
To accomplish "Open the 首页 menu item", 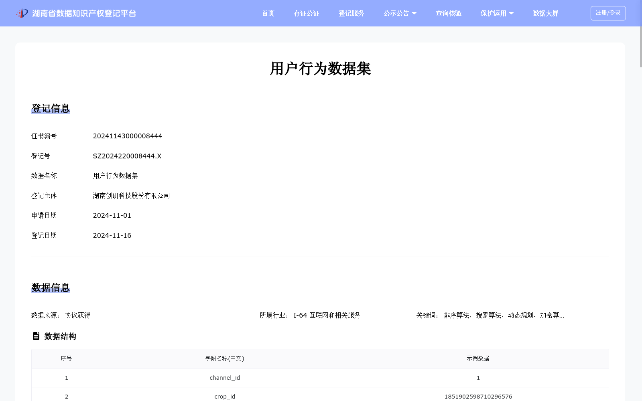I will tap(268, 13).
